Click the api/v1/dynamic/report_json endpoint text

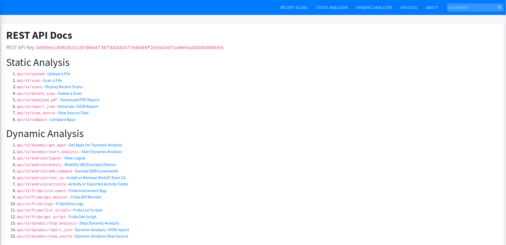click(44, 230)
